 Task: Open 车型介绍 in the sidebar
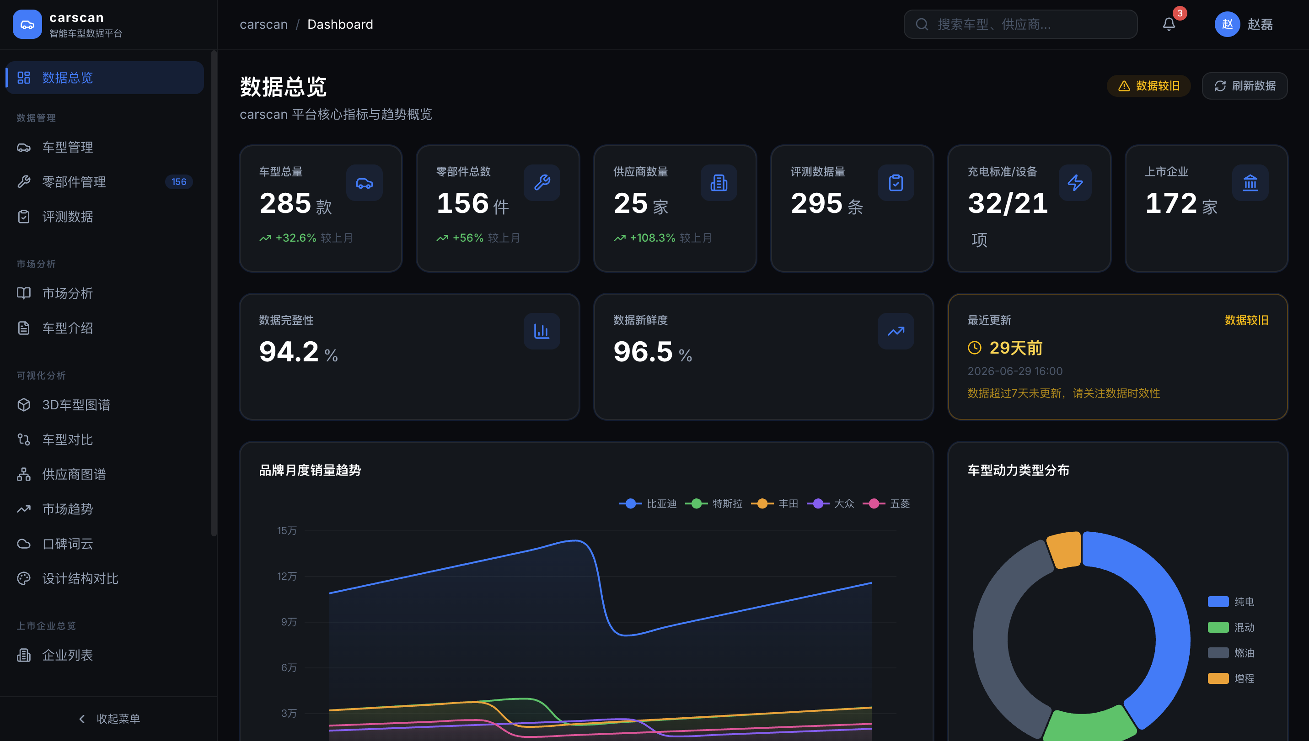pos(104,328)
